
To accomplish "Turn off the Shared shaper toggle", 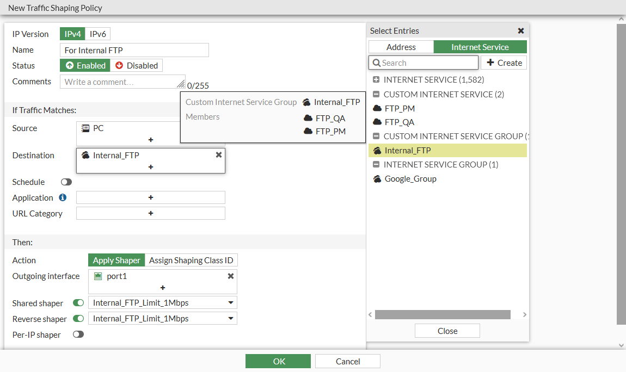I will [78, 303].
